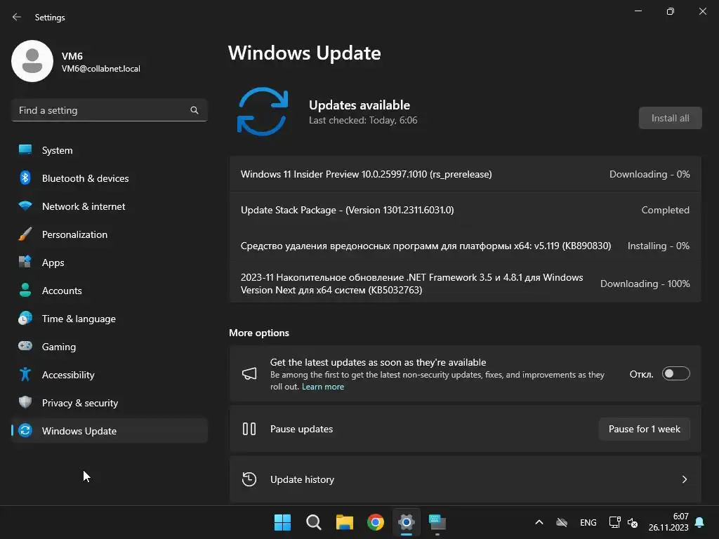Click the muted speaker tray icon
This screenshot has height=539, width=719.
point(633,522)
